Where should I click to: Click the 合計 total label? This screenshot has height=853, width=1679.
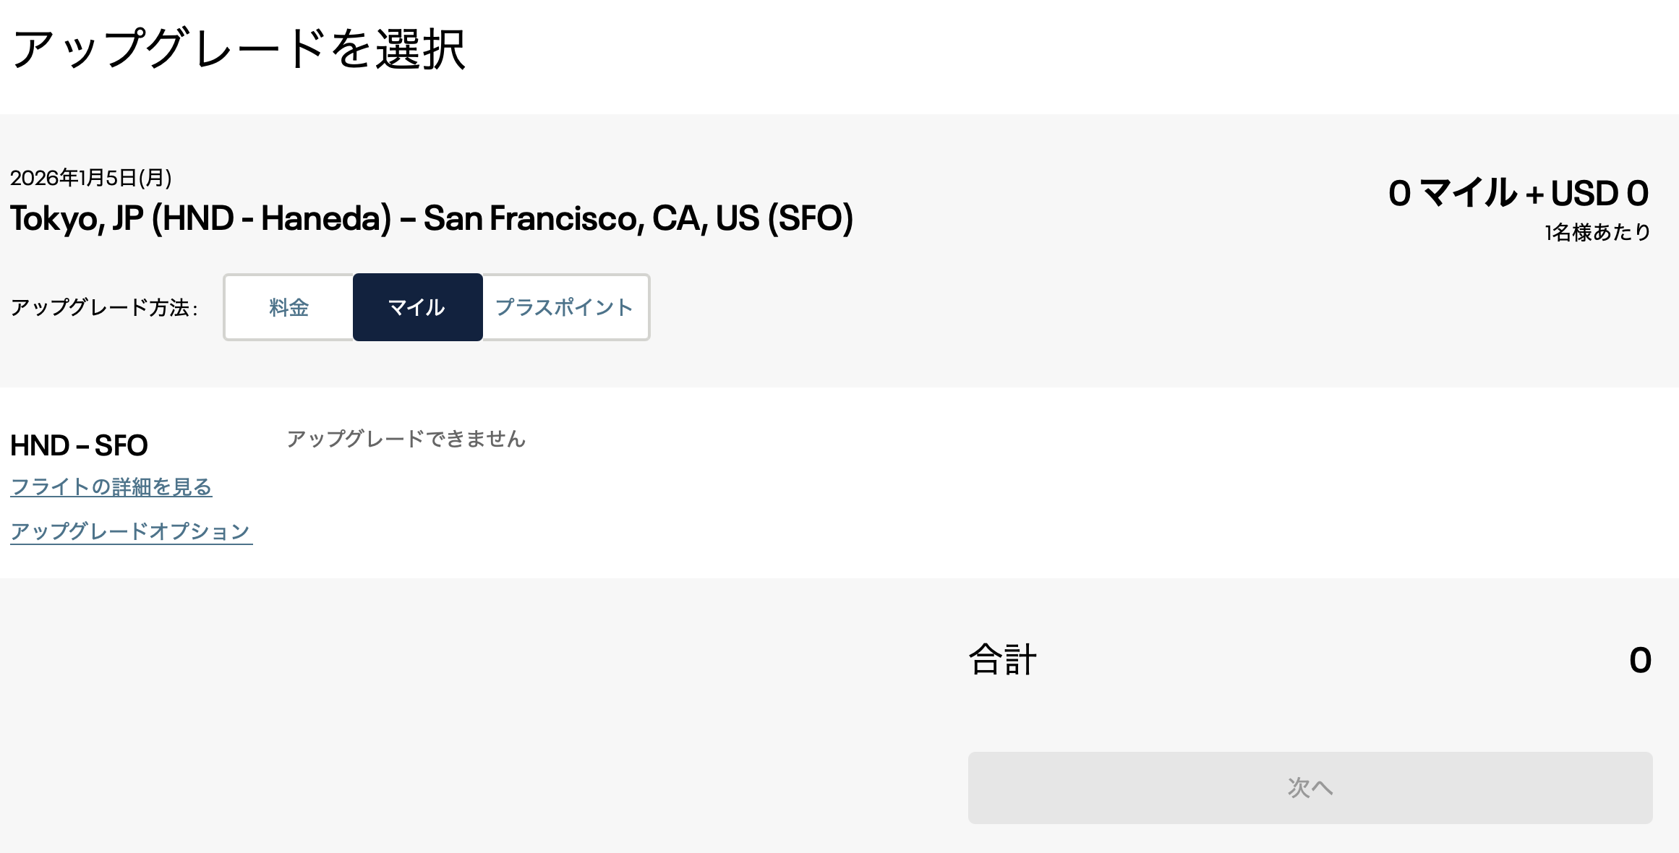pos(1002,659)
